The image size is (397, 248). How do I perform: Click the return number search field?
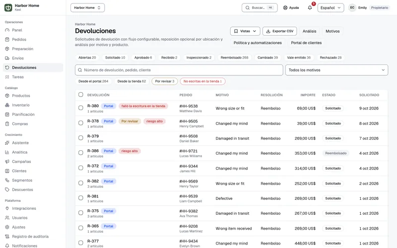[x=179, y=70]
